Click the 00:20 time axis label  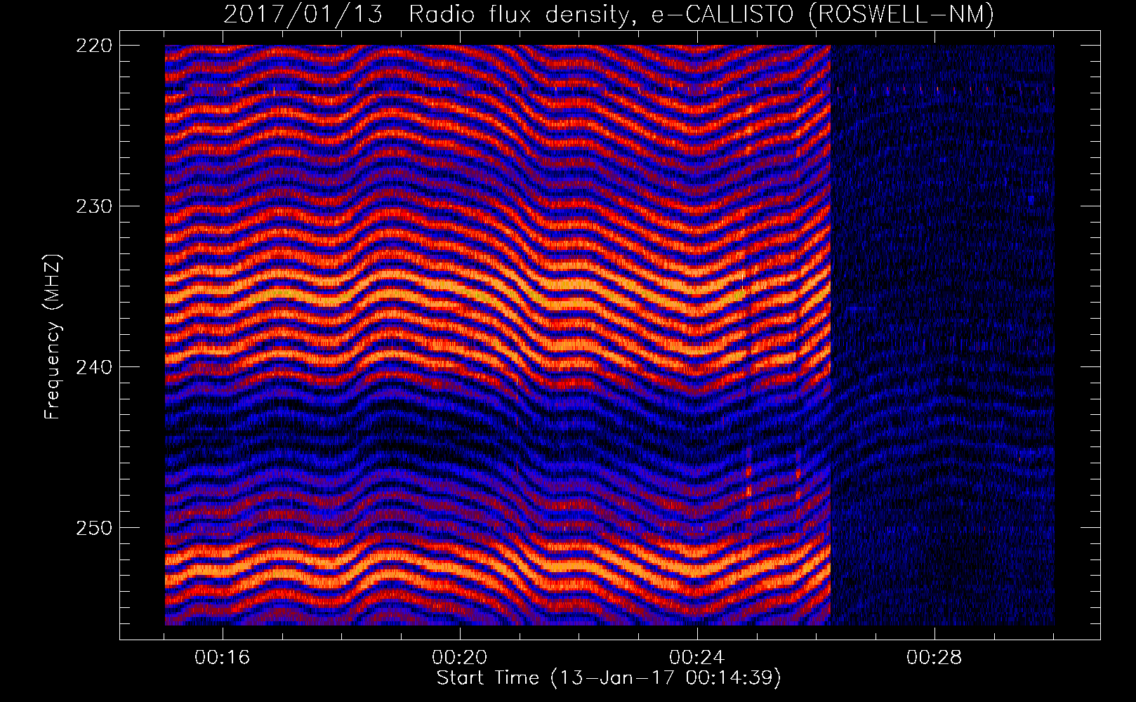(x=460, y=658)
